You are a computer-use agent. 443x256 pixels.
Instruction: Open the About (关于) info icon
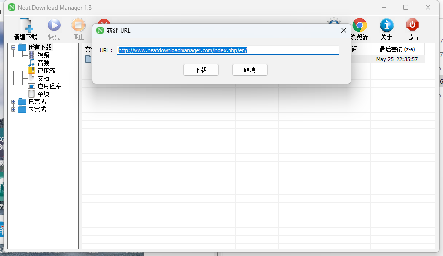pos(386,29)
